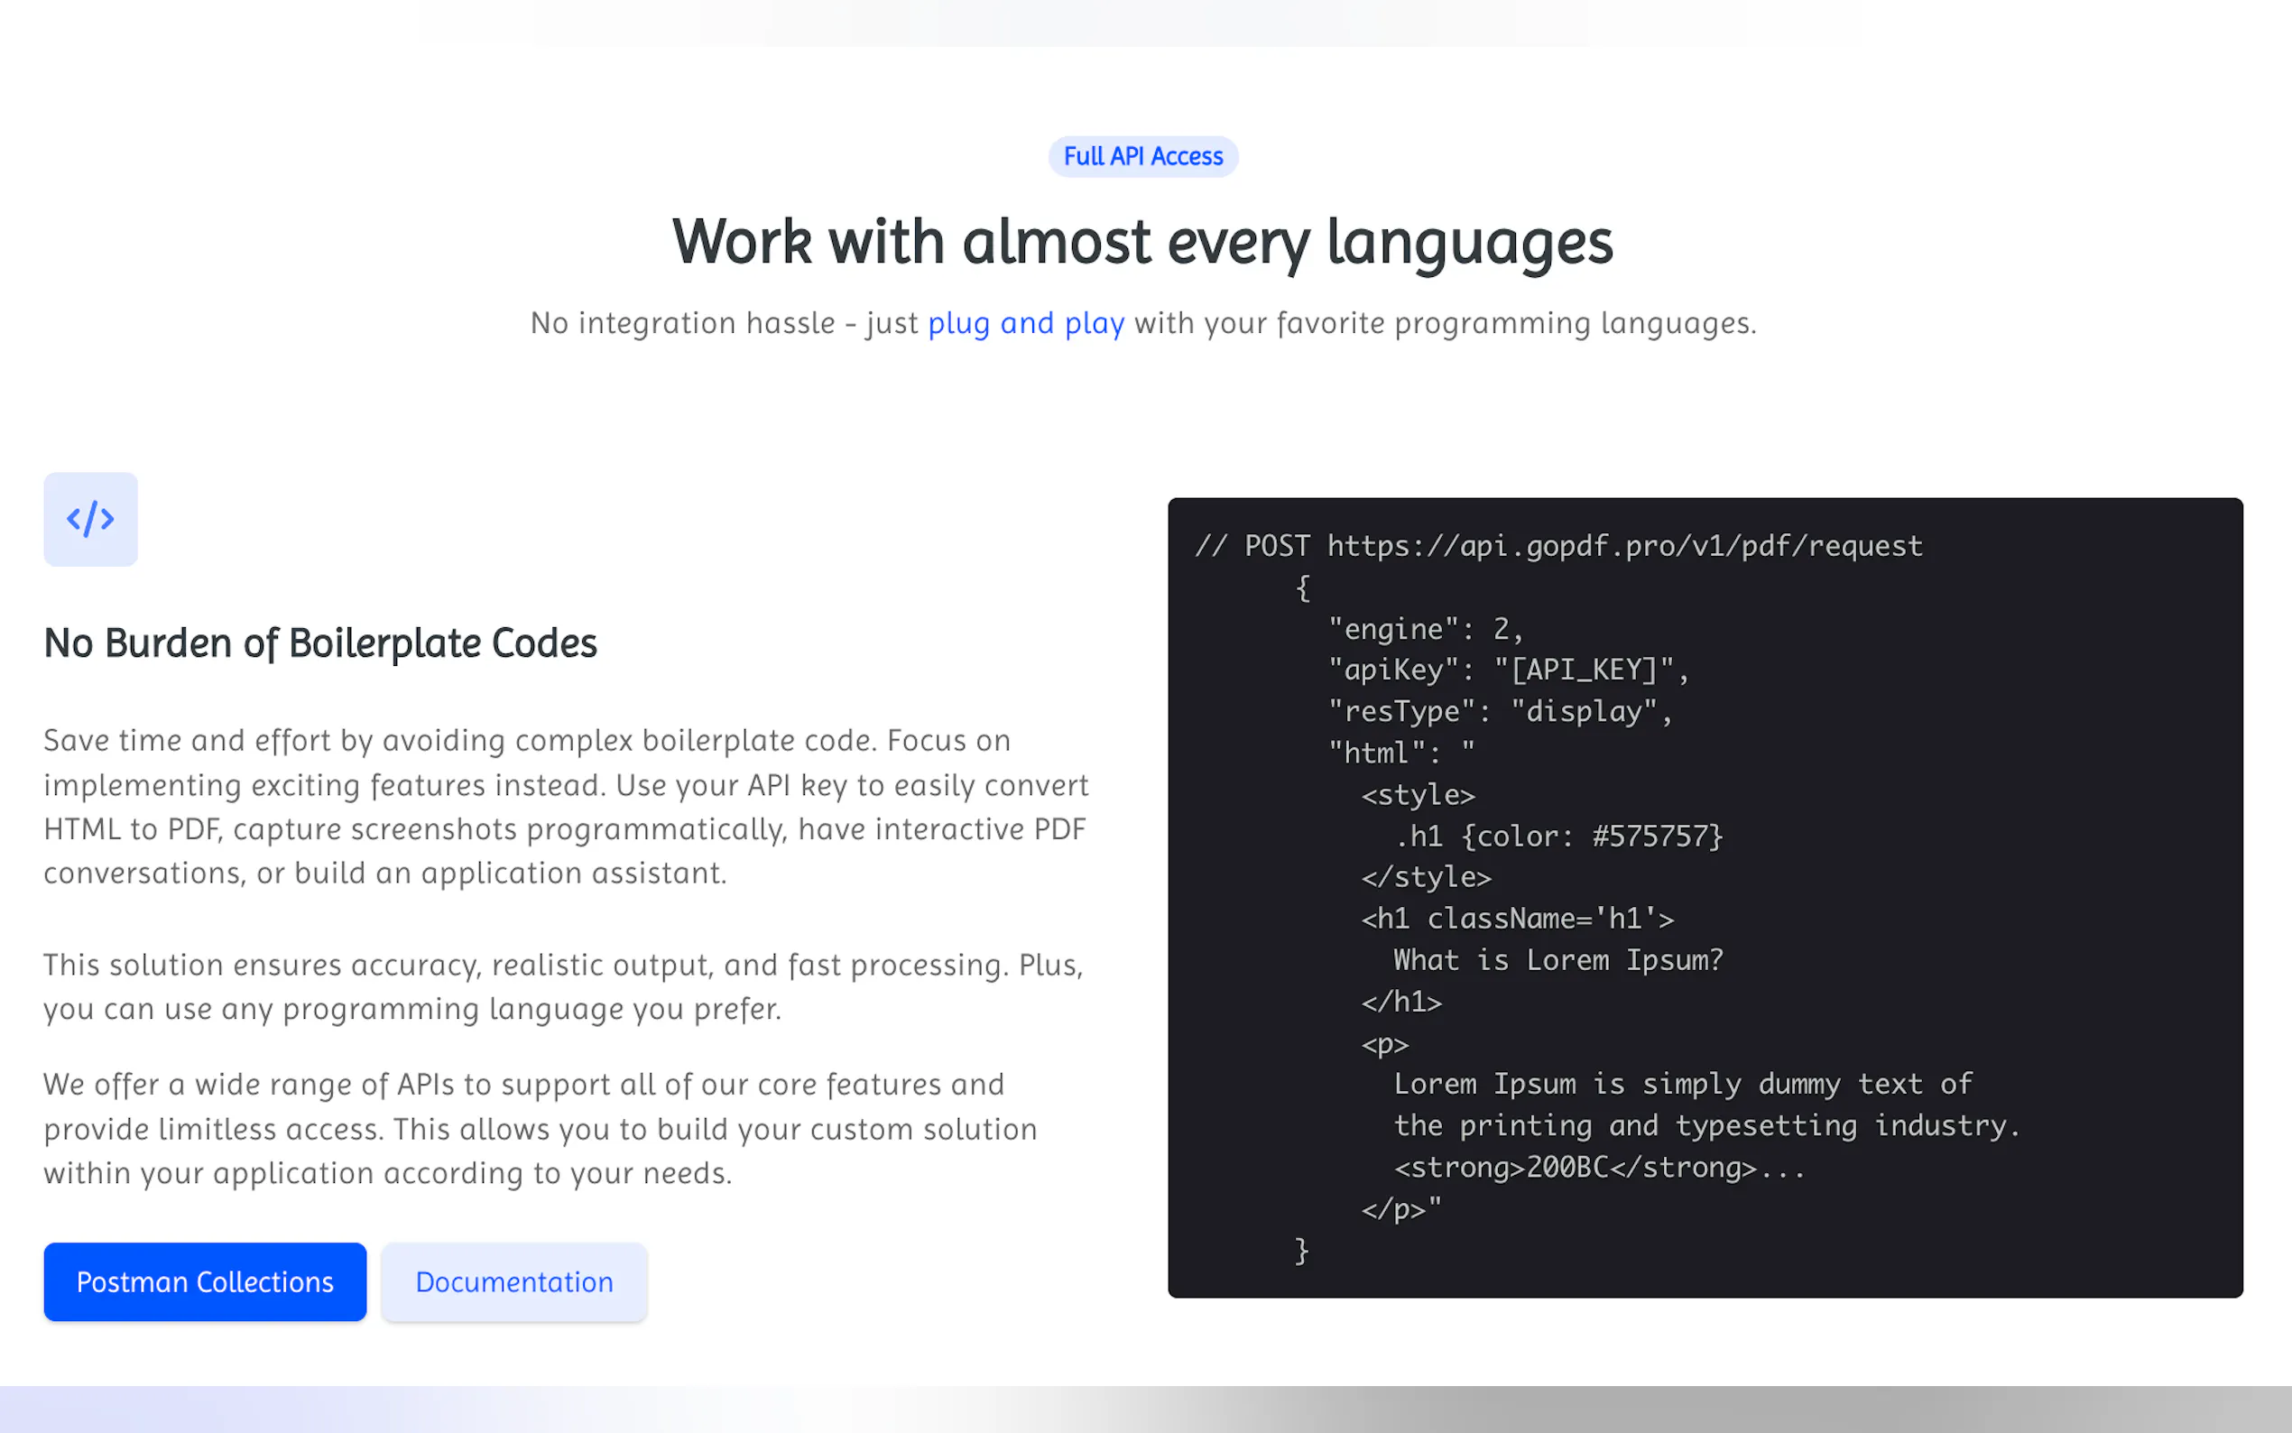Click the h1 className code line
Viewport: 2292px width, 1433px height.
pos(1517,919)
